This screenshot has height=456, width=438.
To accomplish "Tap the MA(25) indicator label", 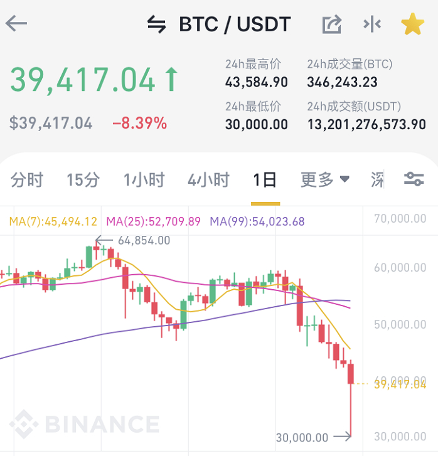I will coord(153,221).
